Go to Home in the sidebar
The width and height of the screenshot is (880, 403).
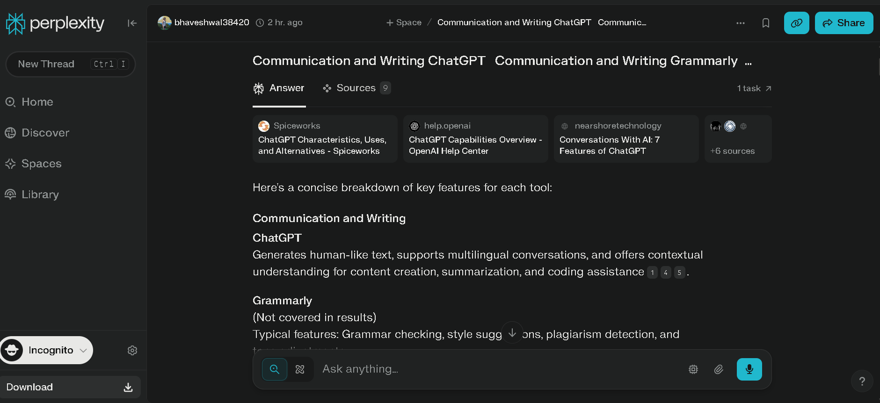(x=29, y=102)
